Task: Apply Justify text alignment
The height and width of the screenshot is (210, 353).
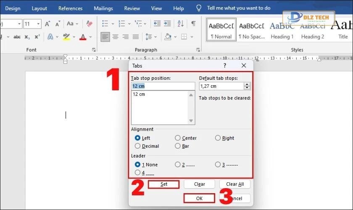Action: click(135, 37)
